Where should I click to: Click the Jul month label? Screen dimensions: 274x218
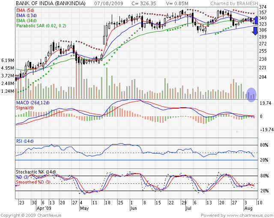[188, 208]
